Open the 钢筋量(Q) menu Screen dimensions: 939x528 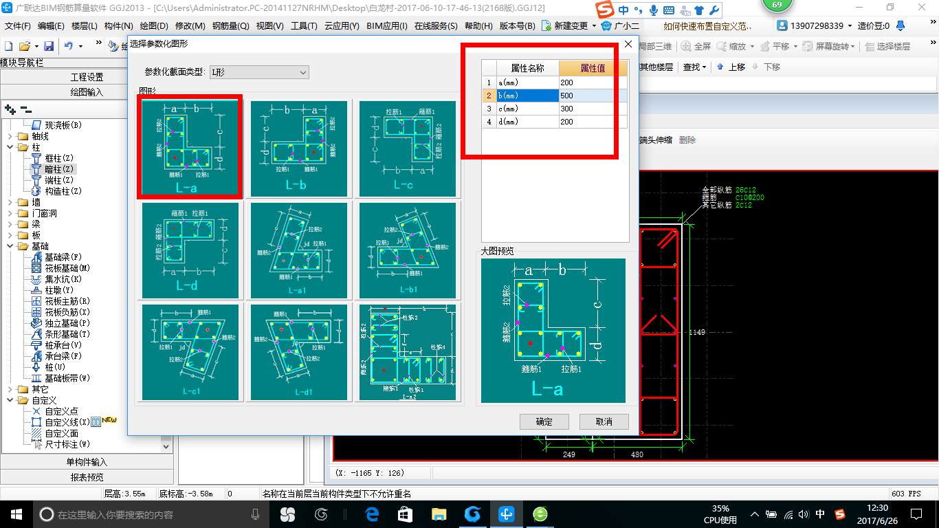point(230,26)
